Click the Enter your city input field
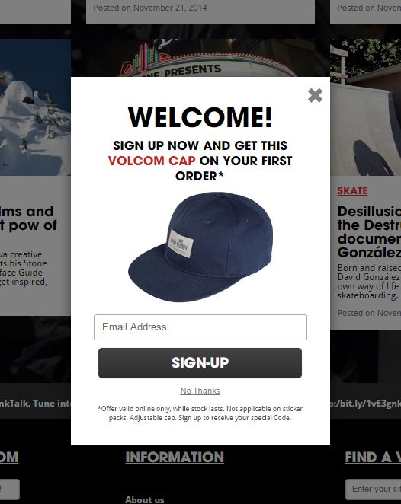The height and width of the screenshot is (504, 401). [374, 490]
